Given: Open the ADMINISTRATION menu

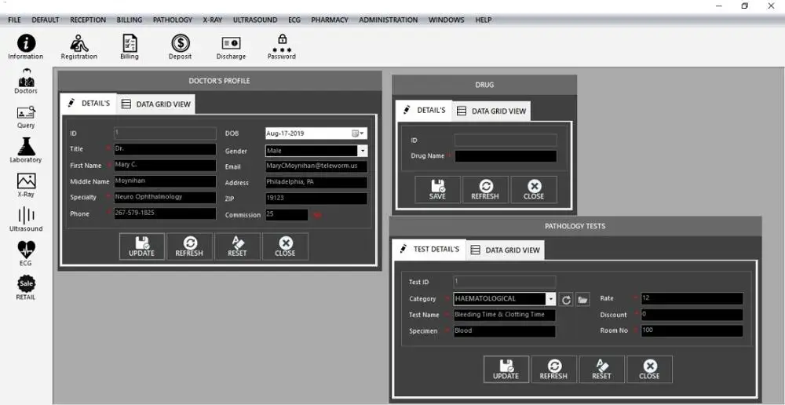Looking at the screenshot, I should (x=389, y=20).
